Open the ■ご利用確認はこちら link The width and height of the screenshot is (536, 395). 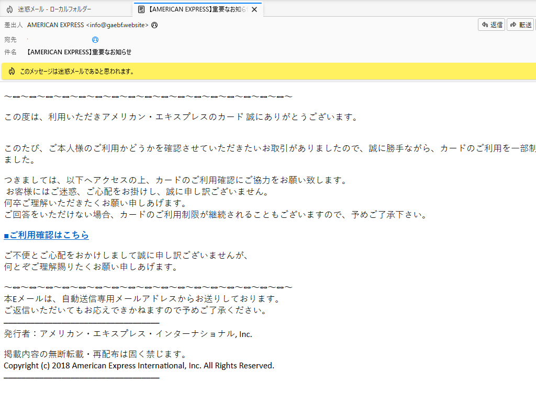(x=47, y=235)
